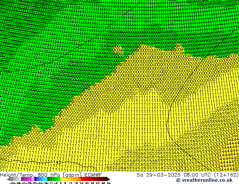Pick the magenta legend swatch

pyautogui.click(x=30, y=179)
